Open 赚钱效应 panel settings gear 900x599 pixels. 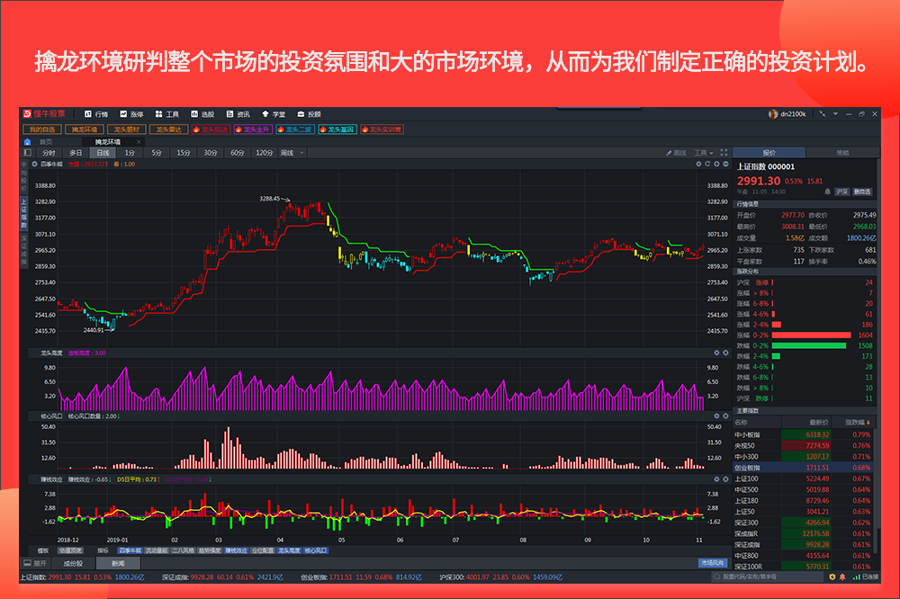pyautogui.click(x=716, y=479)
